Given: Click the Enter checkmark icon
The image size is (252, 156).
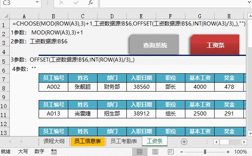Looking at the screenshot, I should (x=76, y=2).
